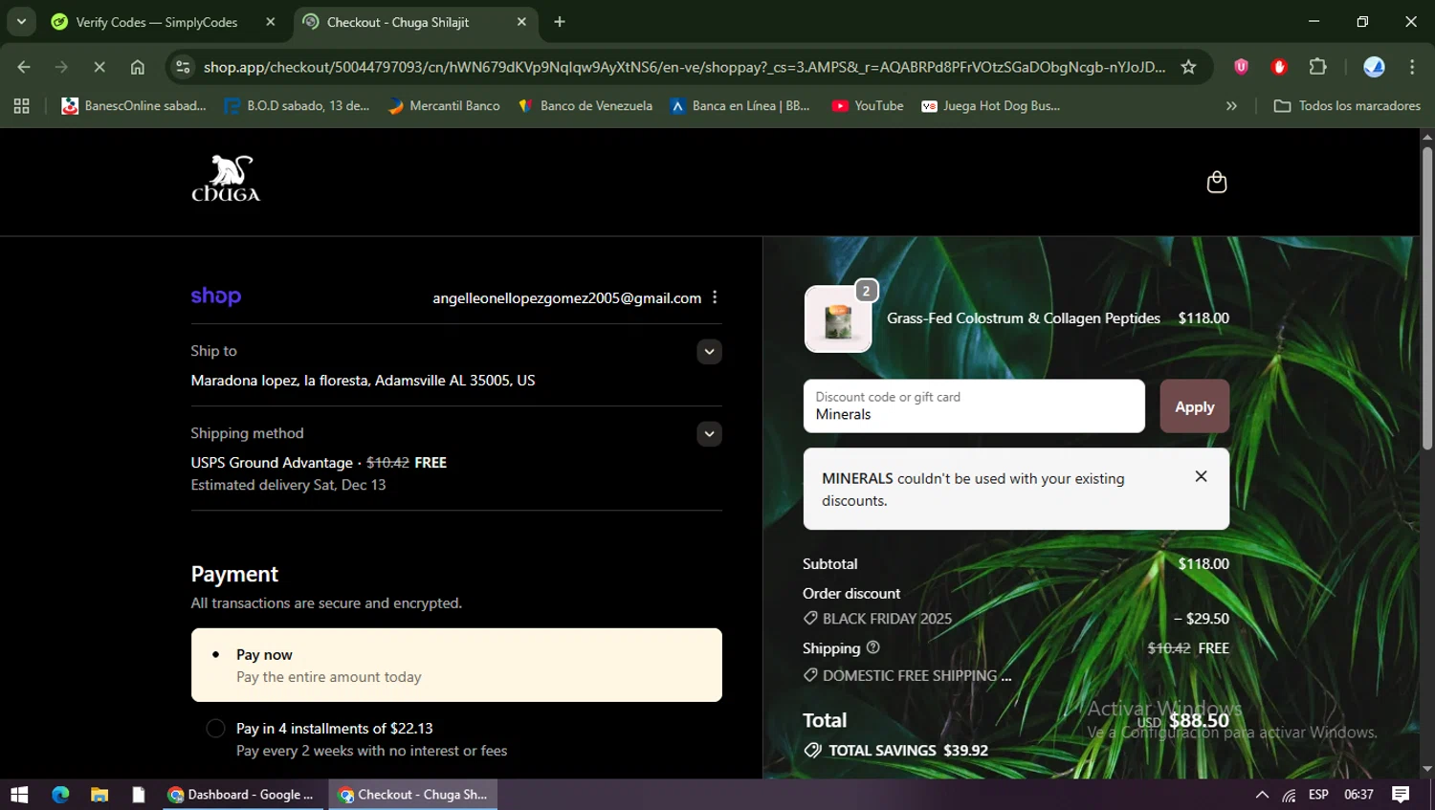Open Chrome three-dot menu
Viewport: 1435px width, 810px height.
click(1412, 67)
